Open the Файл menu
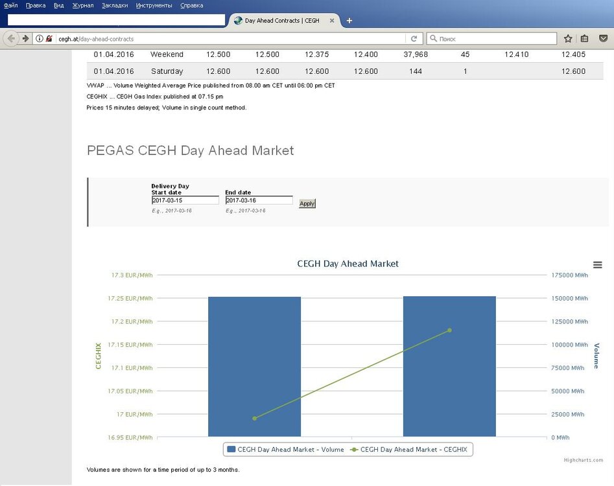 click(x=11, y=5)
